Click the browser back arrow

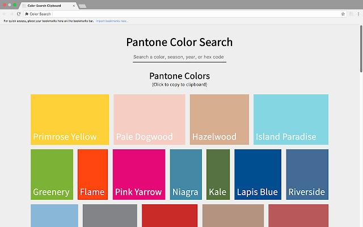tap(5, 14)
